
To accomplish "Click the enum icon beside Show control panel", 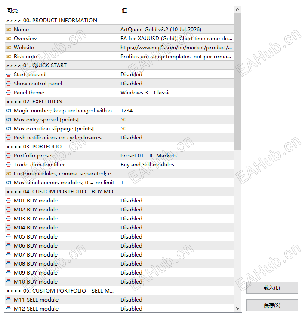I will coord(9,83).
